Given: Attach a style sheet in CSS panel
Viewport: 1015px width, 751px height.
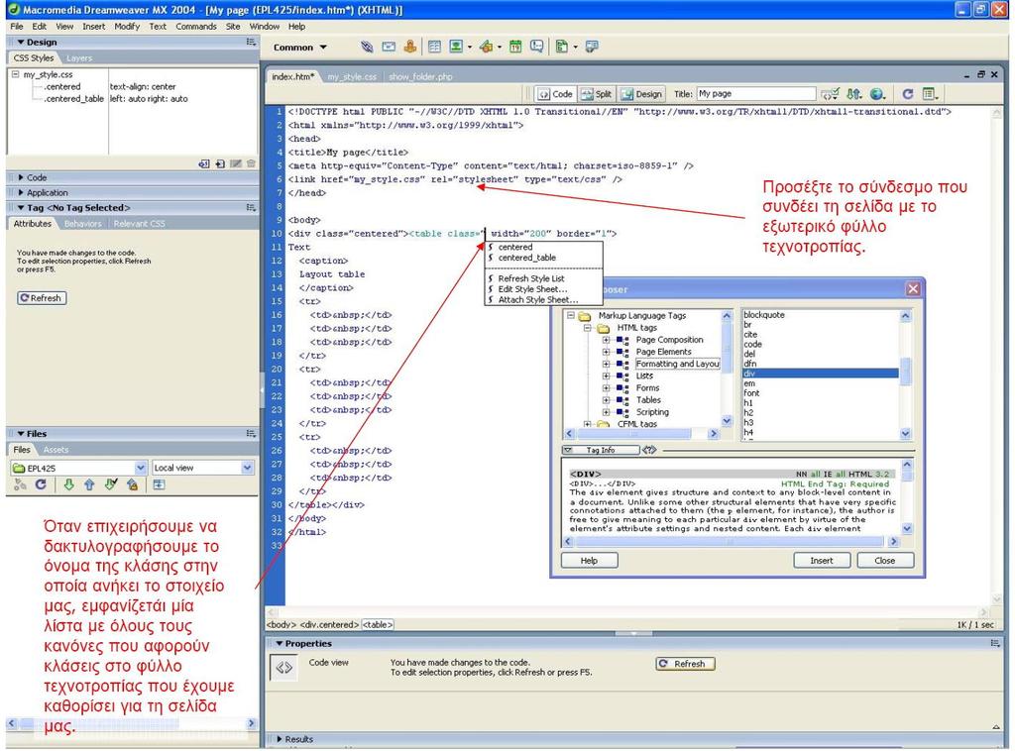Looking at the screenshot, I should 204,164.
